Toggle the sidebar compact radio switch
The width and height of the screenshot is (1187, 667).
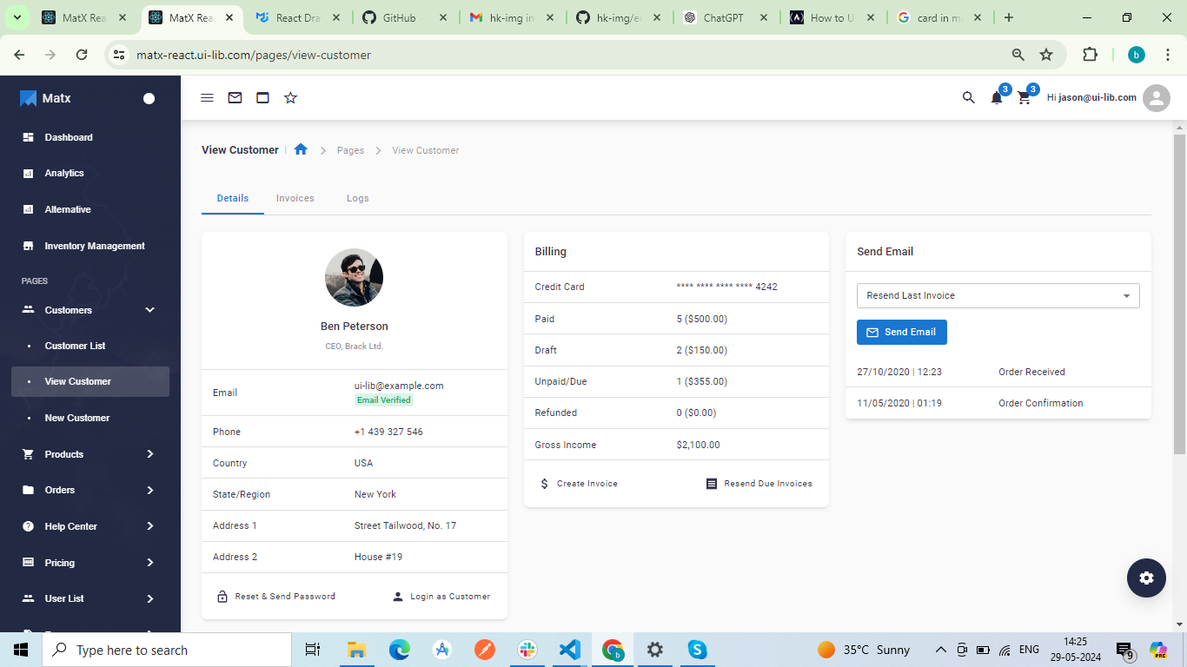click(x=149, y=98)
